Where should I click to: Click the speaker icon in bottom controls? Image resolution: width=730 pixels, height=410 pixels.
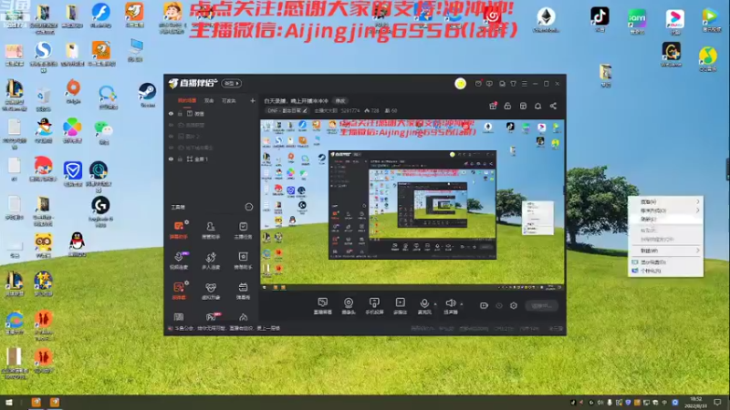click(x=450, y=303)
